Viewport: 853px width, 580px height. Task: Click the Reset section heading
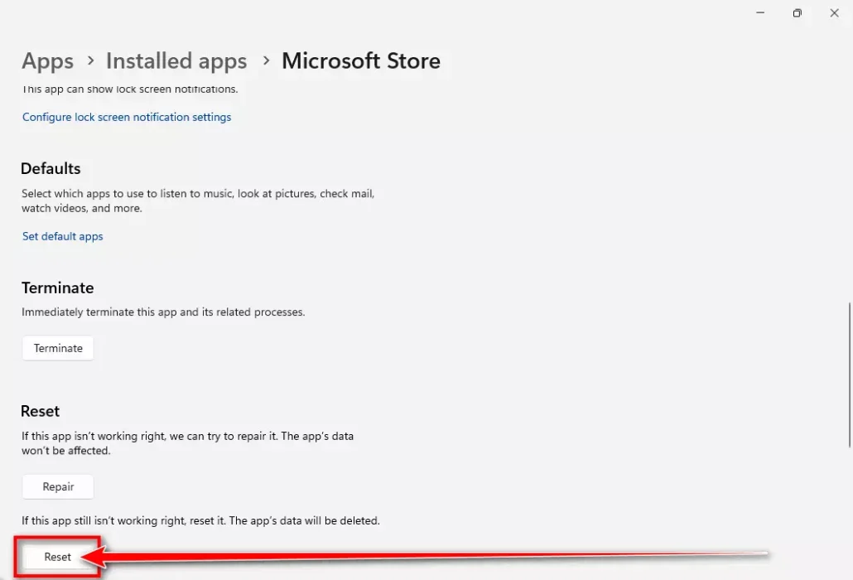point(41,411)
